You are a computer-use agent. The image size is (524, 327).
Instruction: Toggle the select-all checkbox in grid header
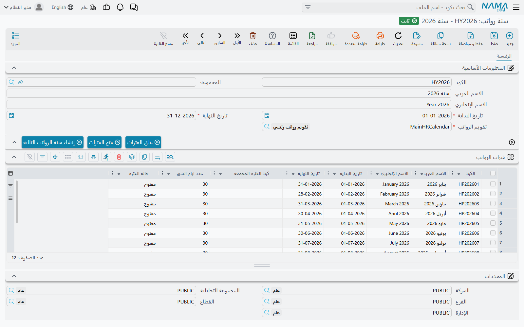pos(493,173)
